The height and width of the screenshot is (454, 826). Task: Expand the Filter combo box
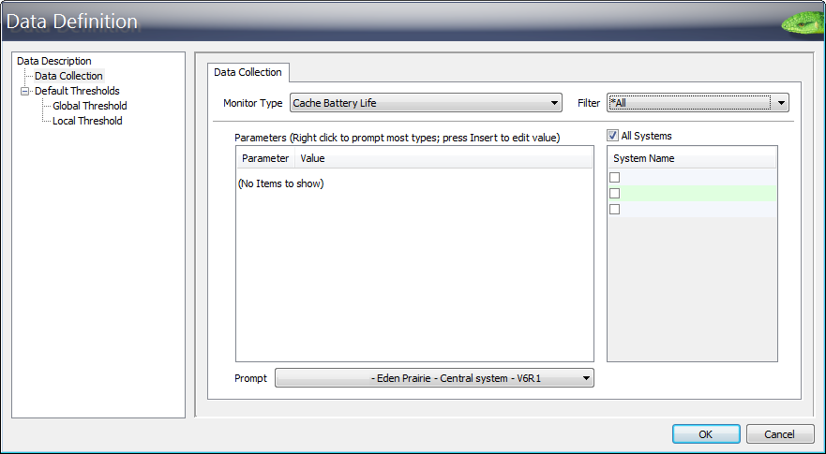698,102
